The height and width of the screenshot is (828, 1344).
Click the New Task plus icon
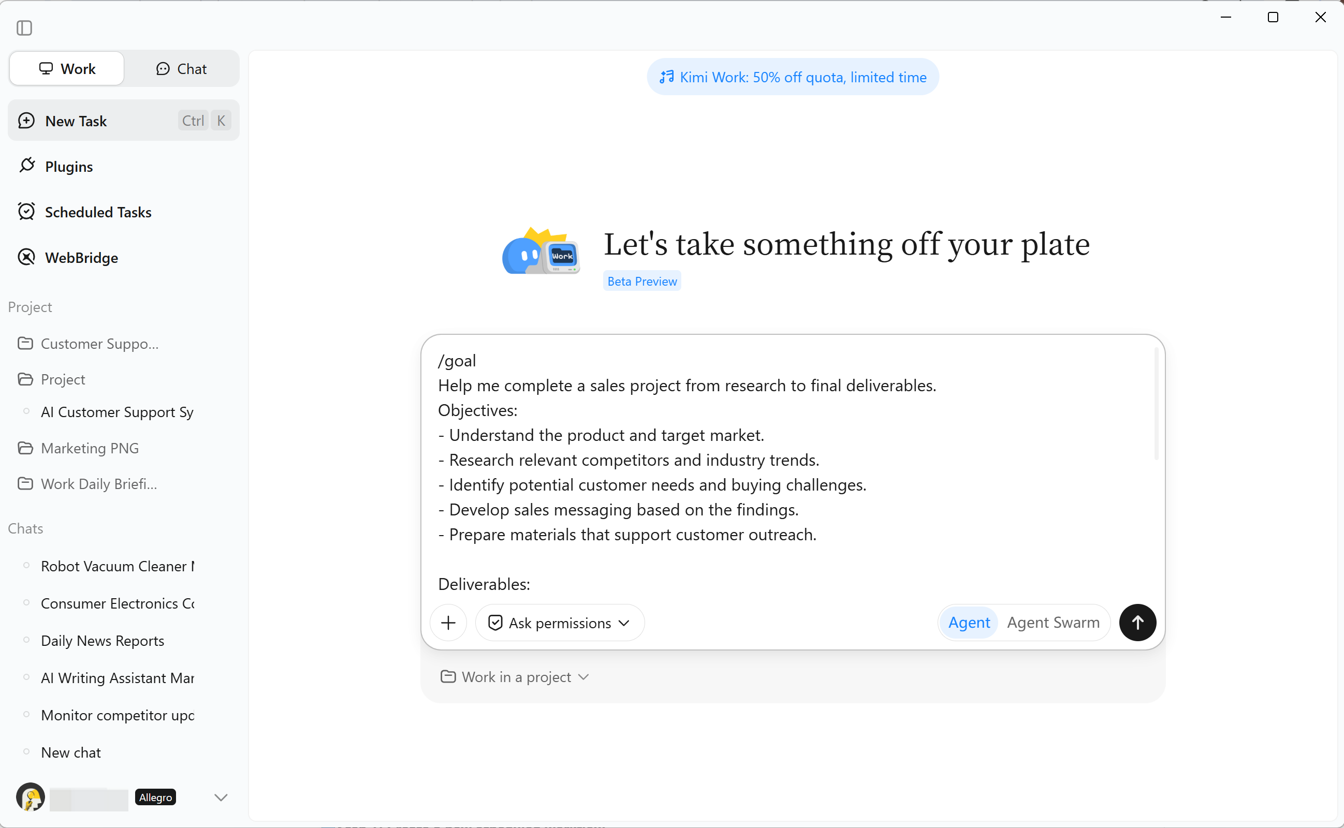pyautogui.click(x=26, y=121)
